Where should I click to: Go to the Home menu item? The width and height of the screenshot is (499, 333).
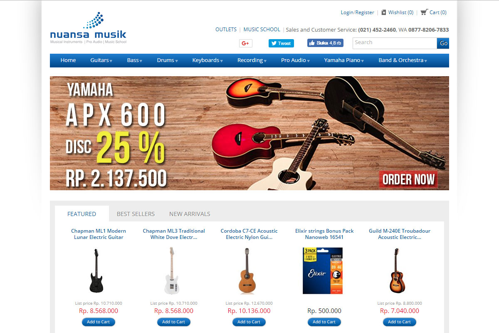pos(68,60)
